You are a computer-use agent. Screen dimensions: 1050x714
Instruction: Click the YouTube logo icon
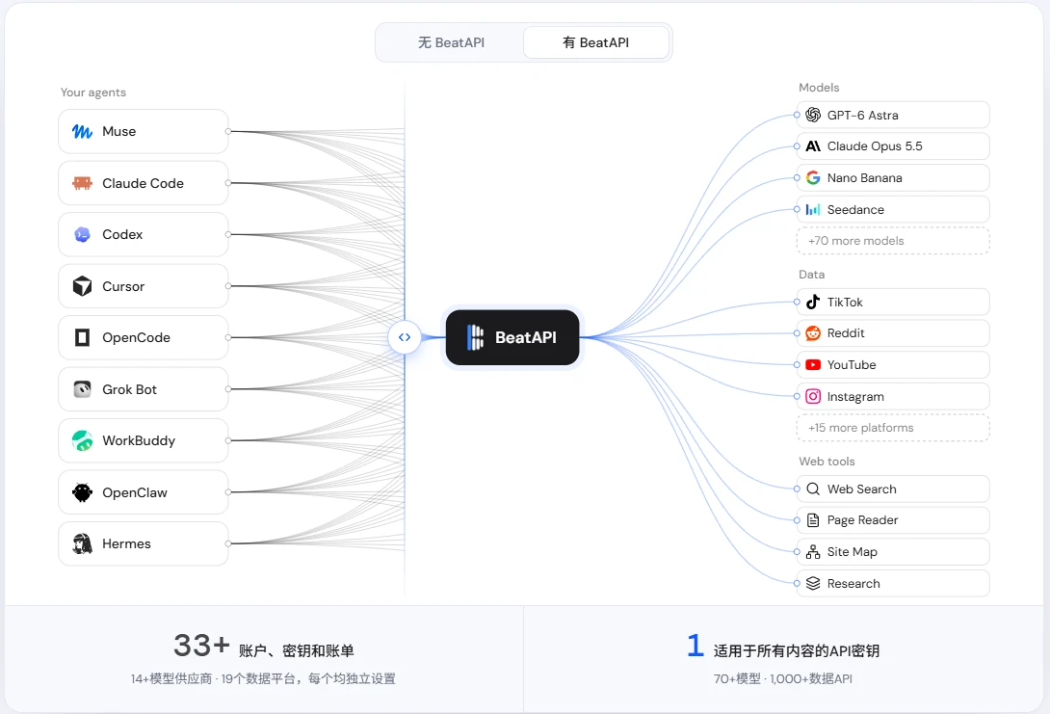click(813, 365)
